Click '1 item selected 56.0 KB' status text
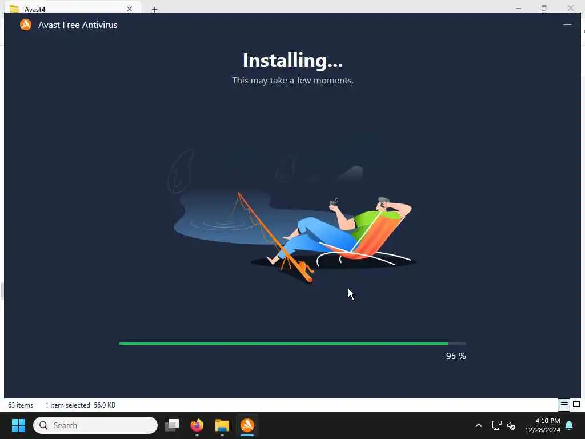Viewport: 585px width, 439px height. (x=80, y=405)
